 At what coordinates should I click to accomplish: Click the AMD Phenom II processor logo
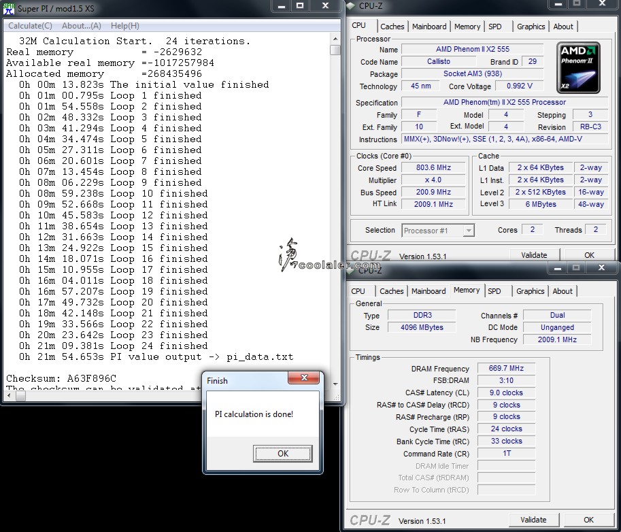point(577,67)
